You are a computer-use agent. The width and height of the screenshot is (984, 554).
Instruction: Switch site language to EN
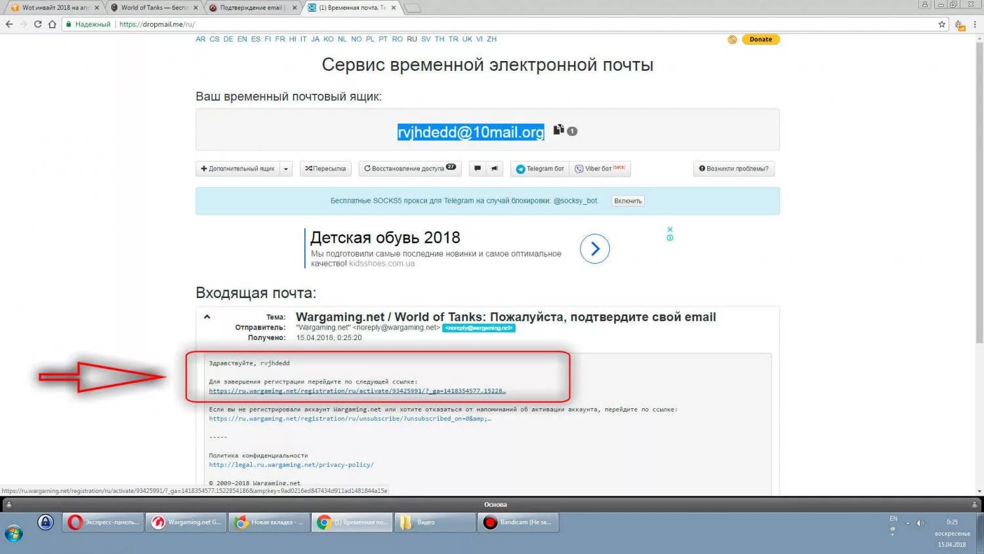[x=242, y=39]
